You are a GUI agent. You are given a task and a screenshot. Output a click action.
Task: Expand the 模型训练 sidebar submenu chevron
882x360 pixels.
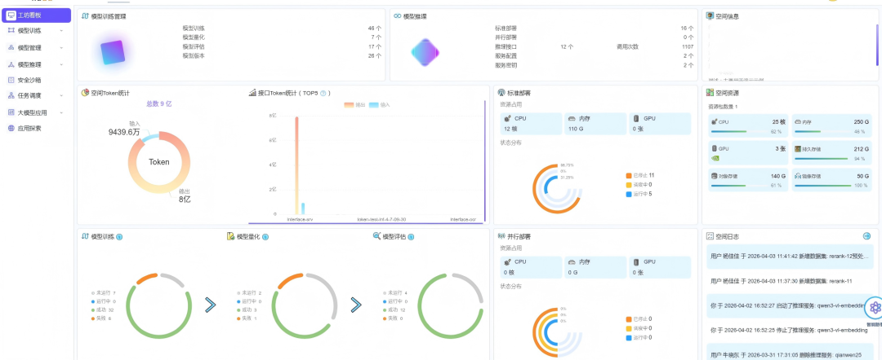[61, 32]
